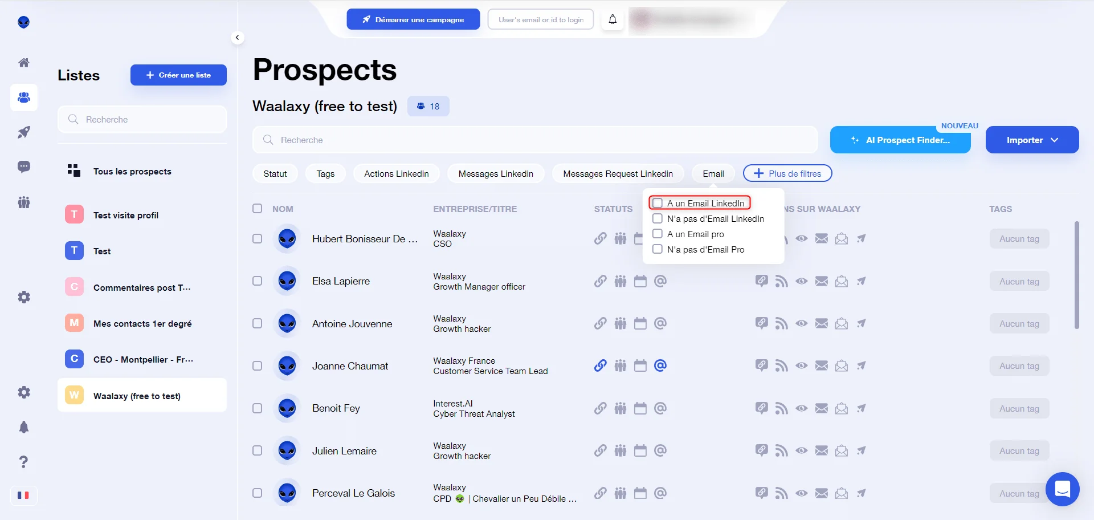Select the checkbox for Joanne Chaumat
The image size is (1094, 520).
(258, 365)
